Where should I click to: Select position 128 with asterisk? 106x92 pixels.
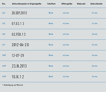[x=4, y=55]
